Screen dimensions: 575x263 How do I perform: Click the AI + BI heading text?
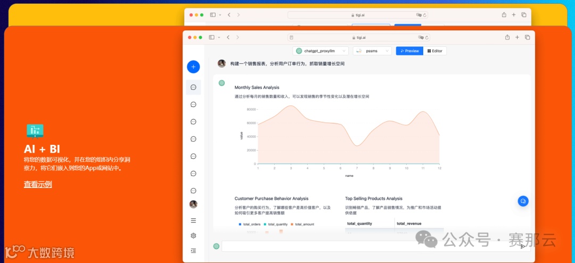pos(42,149)
